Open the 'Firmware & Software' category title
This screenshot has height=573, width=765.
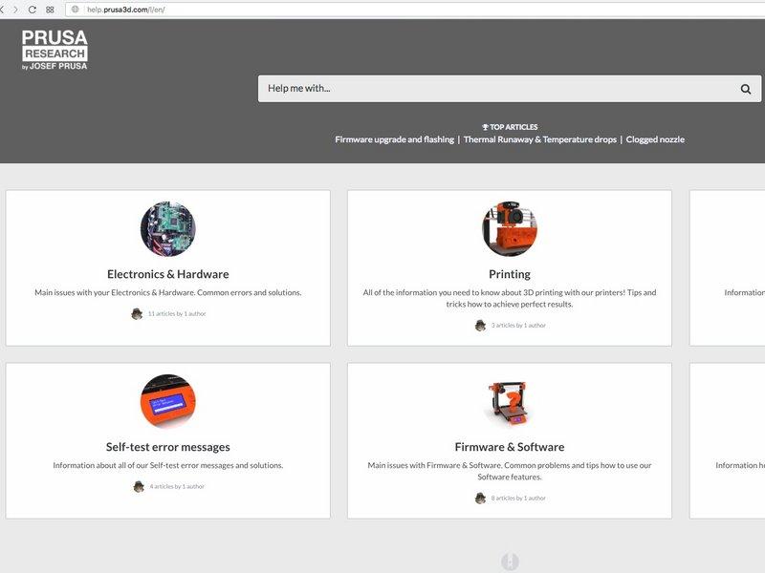[x=510, y=447]
